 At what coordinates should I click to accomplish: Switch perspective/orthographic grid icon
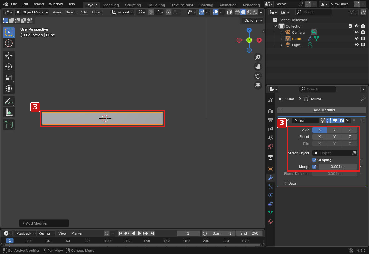(258, 85)
